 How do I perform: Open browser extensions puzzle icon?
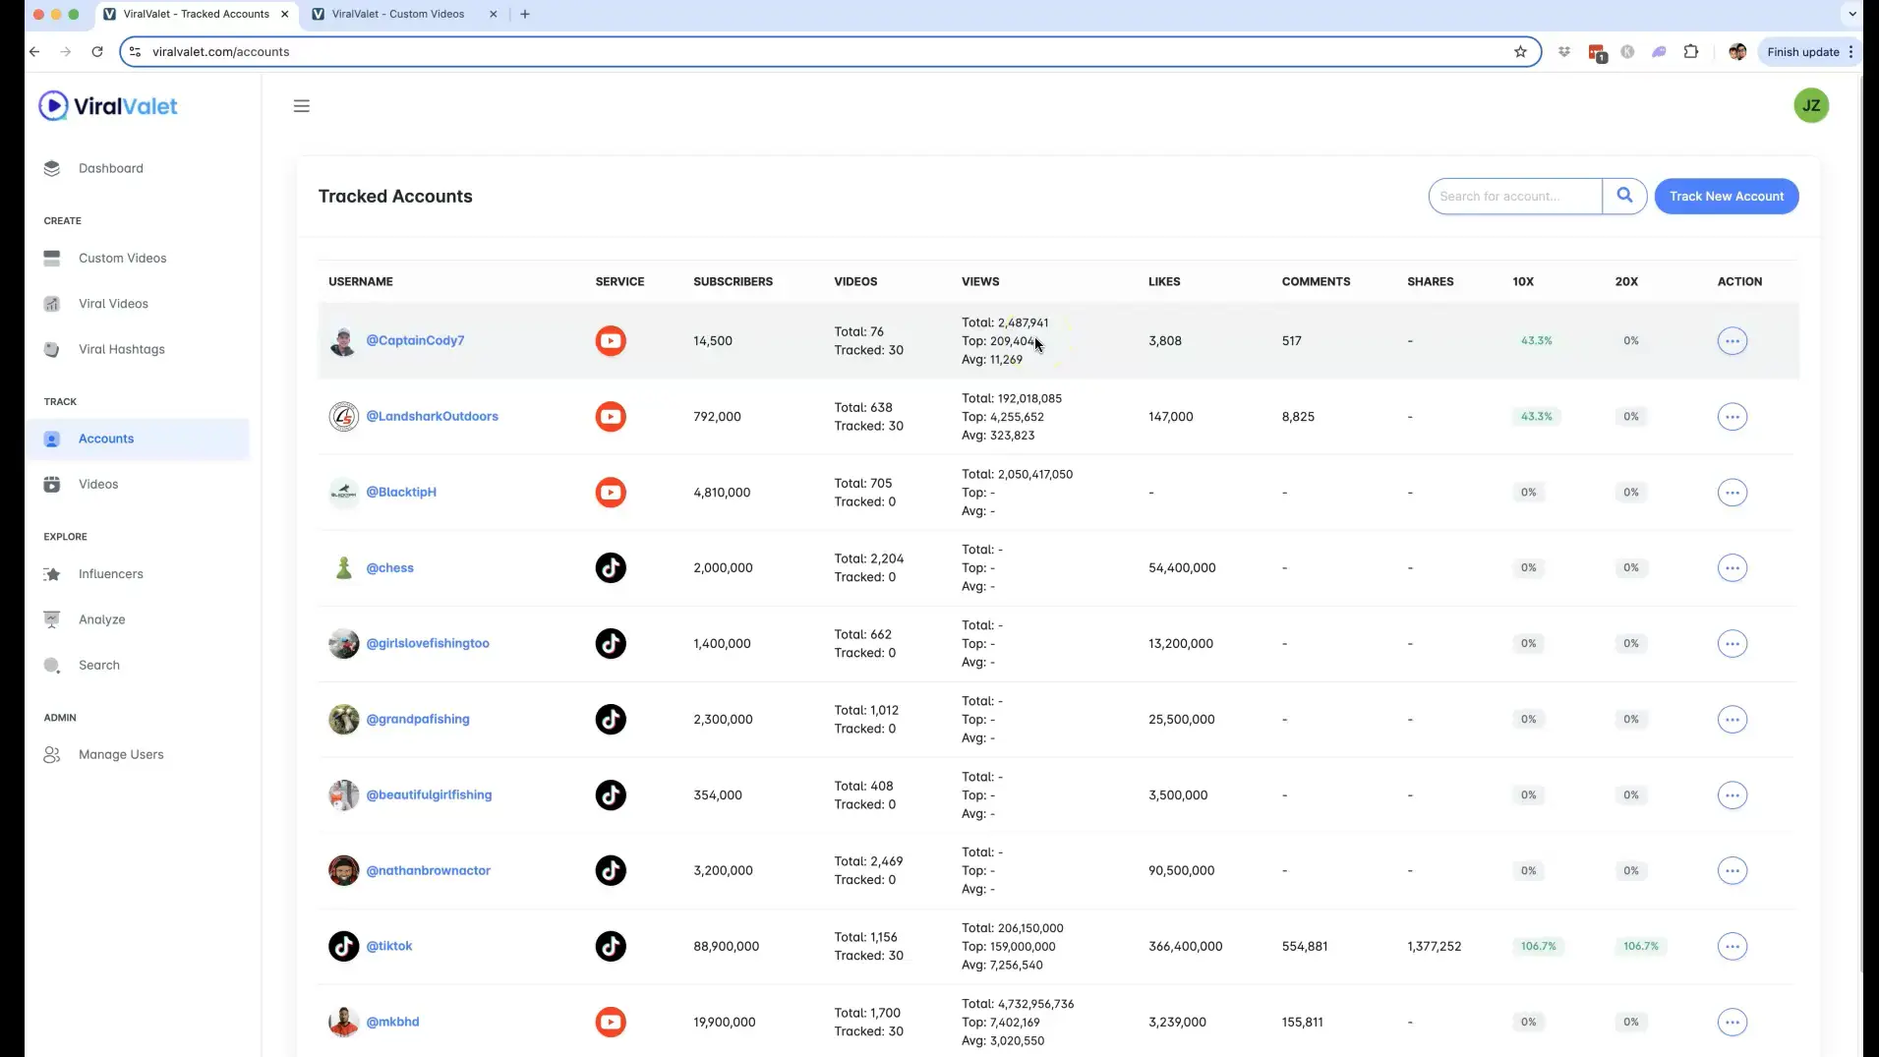tap(1690, 52)
